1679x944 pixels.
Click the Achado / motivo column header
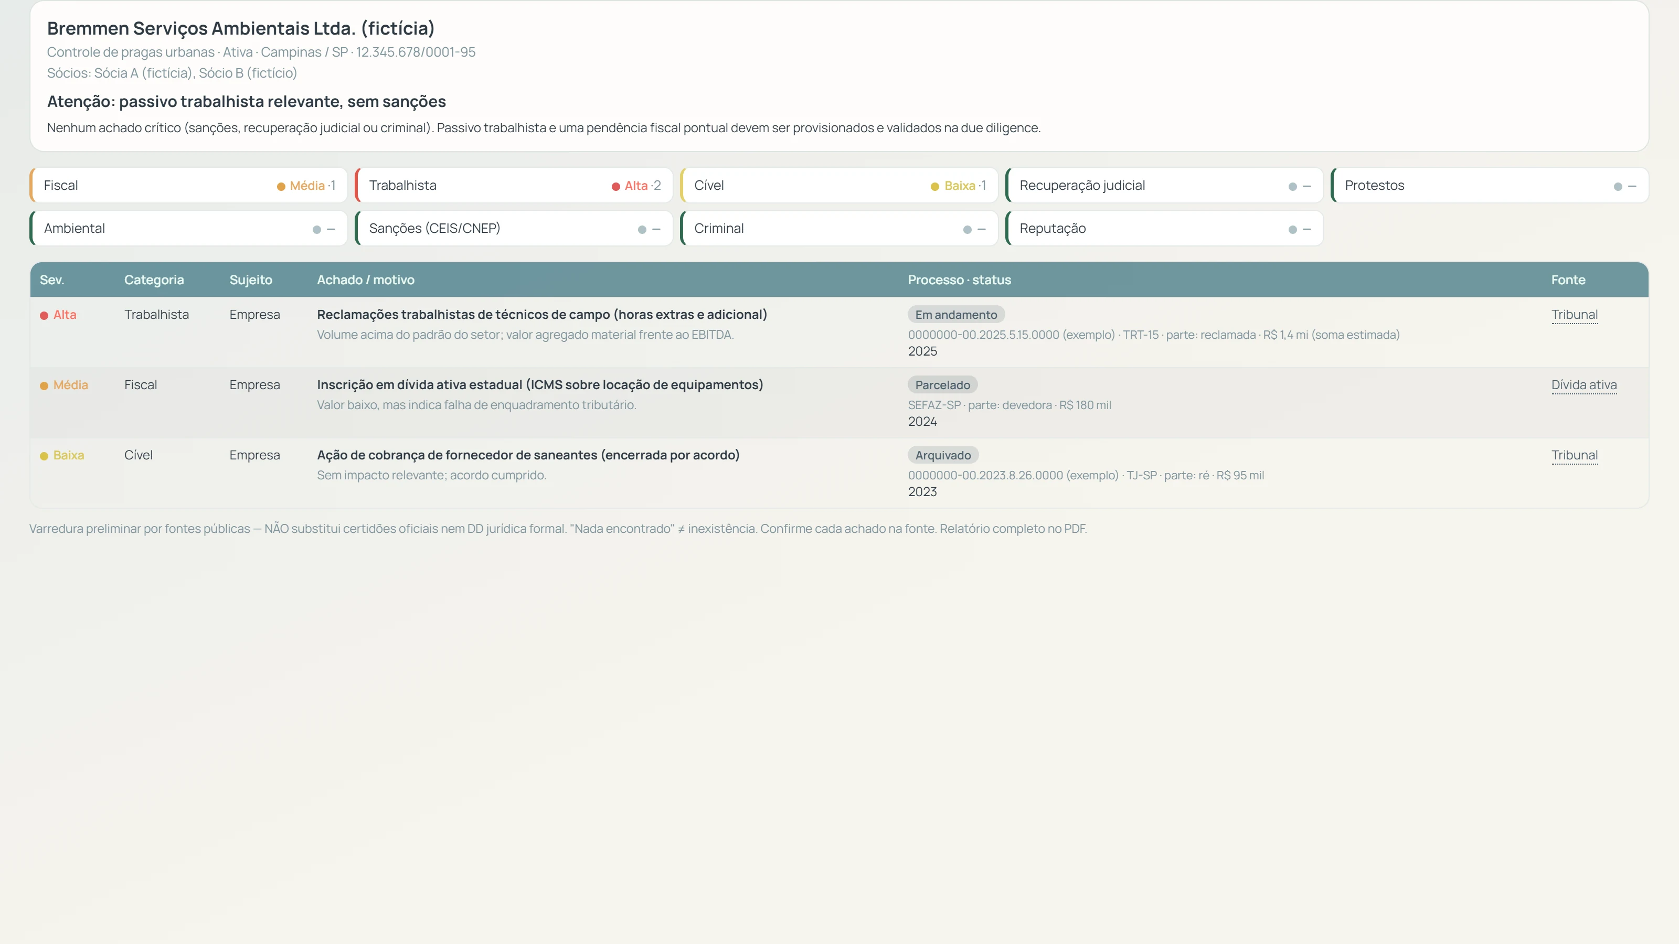[x=366, y=280]
